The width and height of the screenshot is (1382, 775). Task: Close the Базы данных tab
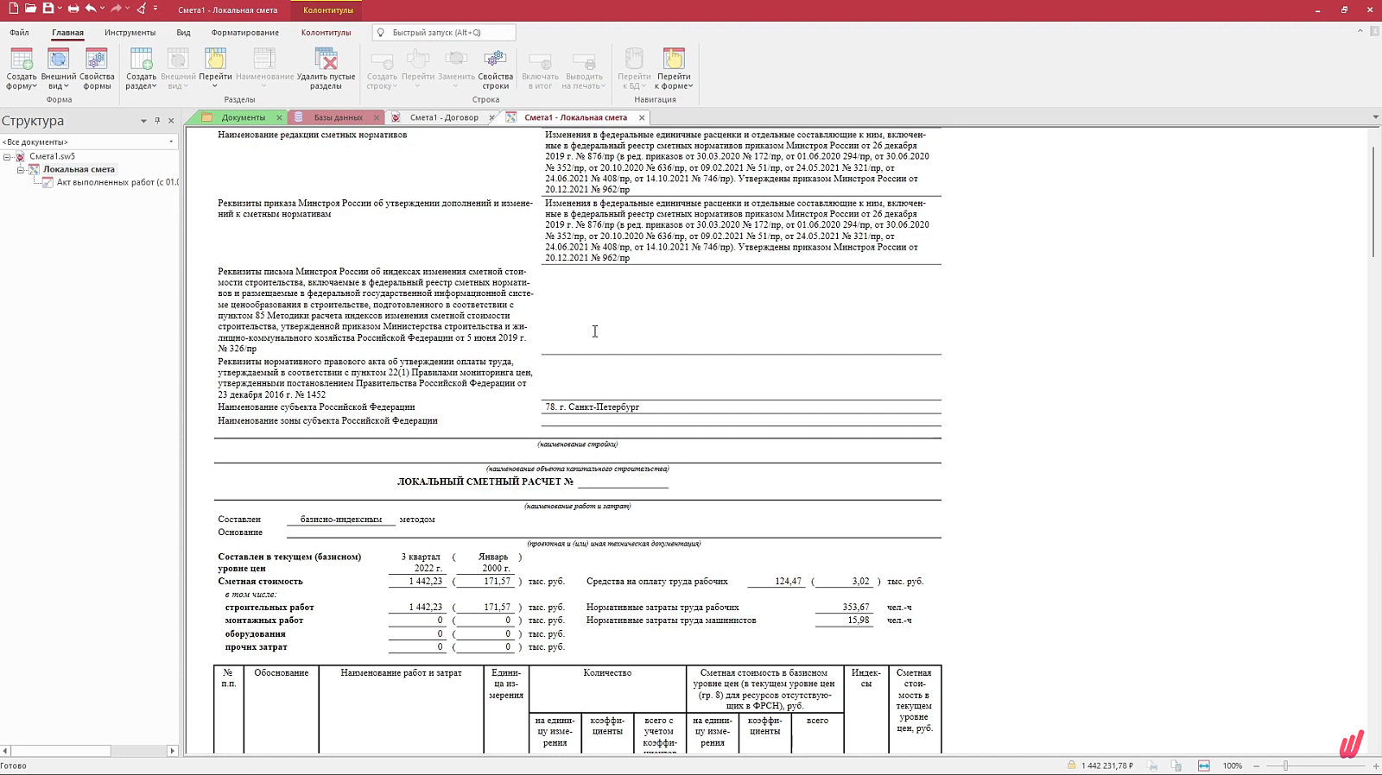tap(376, 117)
